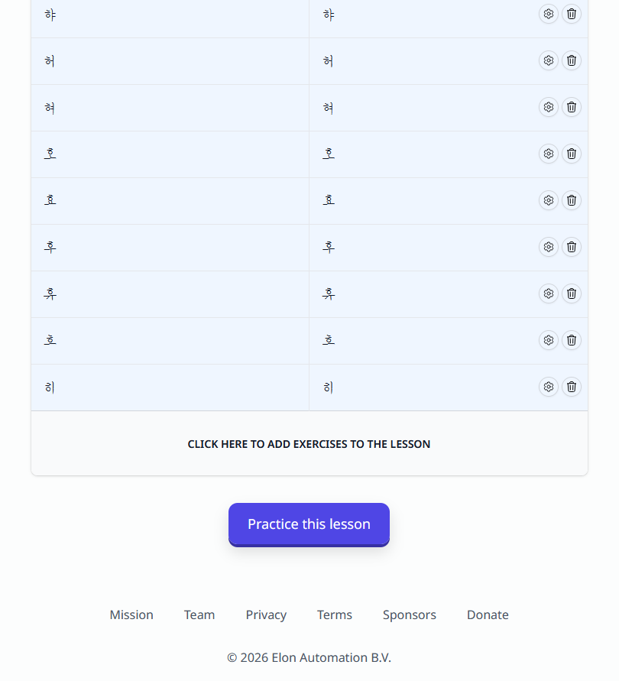Visit the Sponsors footer link
The image size is (619, 681).
click(410, 615)
